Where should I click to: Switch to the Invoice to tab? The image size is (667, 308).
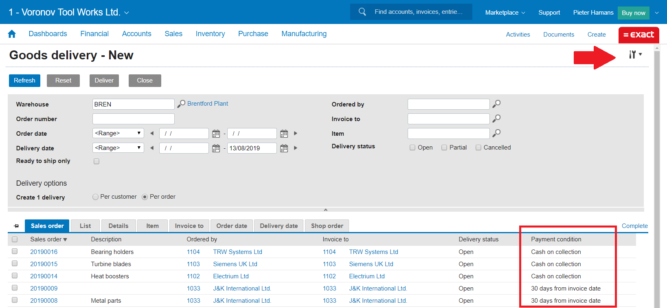pos(189,226)
